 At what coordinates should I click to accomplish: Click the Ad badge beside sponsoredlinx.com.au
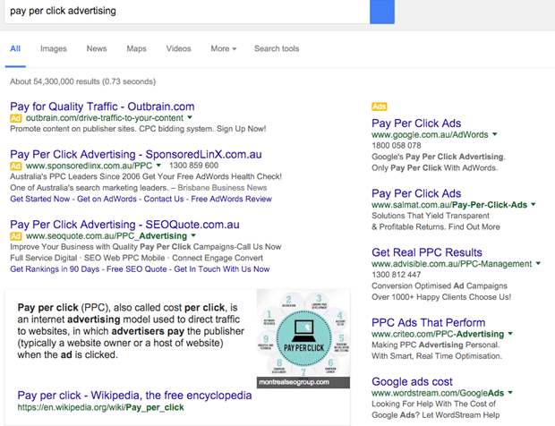[x=15, y=166]
